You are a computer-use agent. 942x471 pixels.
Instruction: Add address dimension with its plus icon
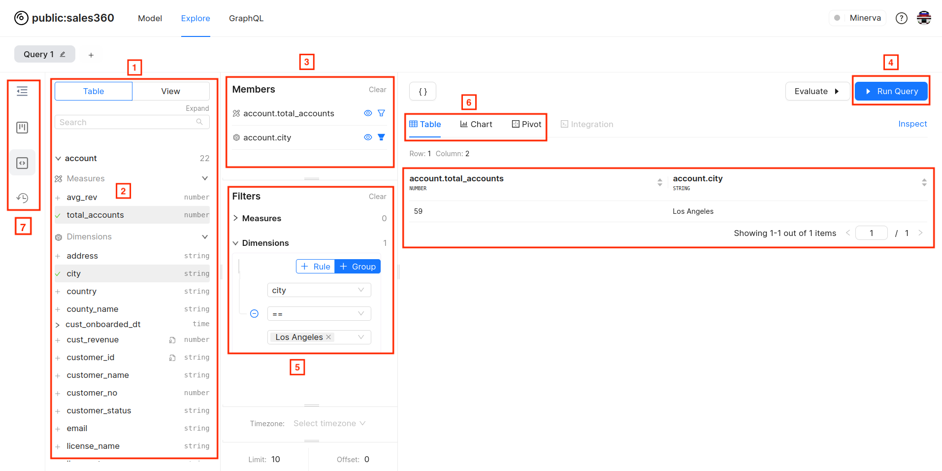pyautogui.click(x=58, y=256)
